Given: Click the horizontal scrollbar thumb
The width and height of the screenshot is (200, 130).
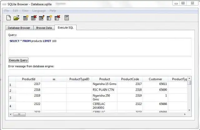Looking at the screenshot, I should pos(19,114).
